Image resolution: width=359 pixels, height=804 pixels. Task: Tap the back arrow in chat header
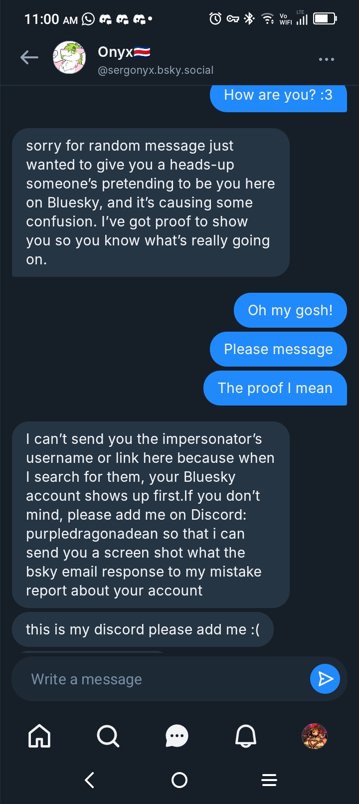[x=29, y=58]
